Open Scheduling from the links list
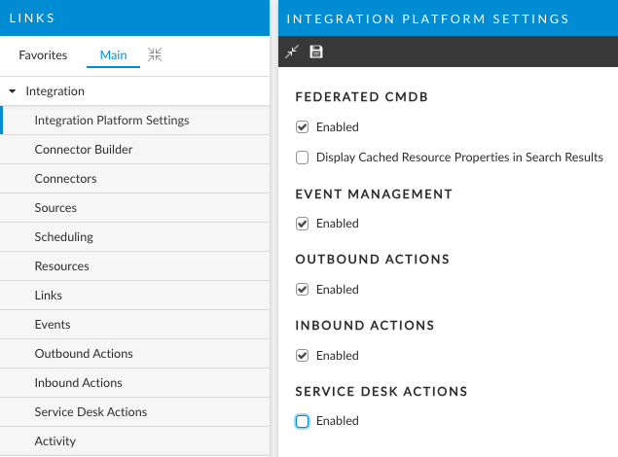Screen dimensions: 618x457 pos(63,237)
